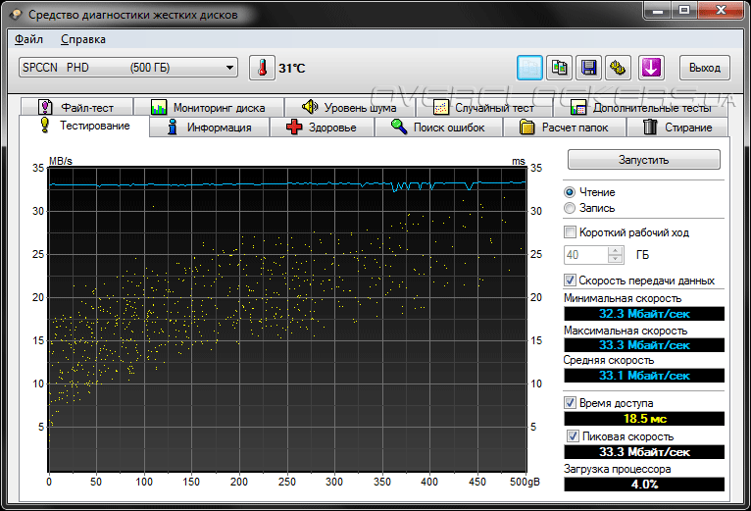The height and width of the screenshot is (511, 751).
Task: Select the Чтение radio button
Action: (x=570, y=192)
